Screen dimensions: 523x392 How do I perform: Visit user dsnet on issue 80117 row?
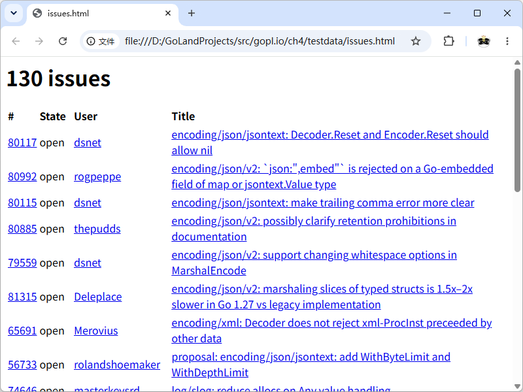point(88,142)
